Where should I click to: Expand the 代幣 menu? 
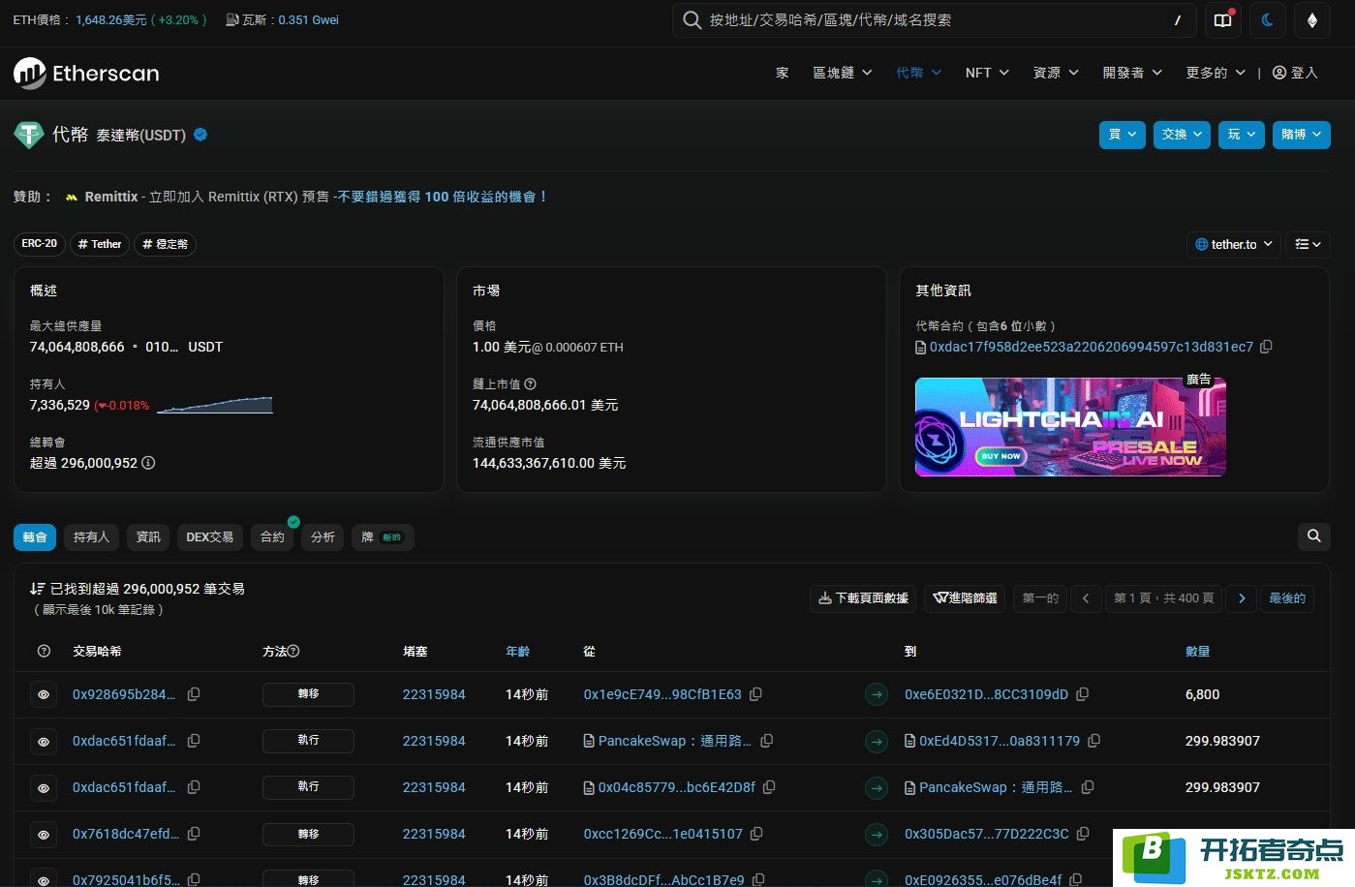[918, 73]
